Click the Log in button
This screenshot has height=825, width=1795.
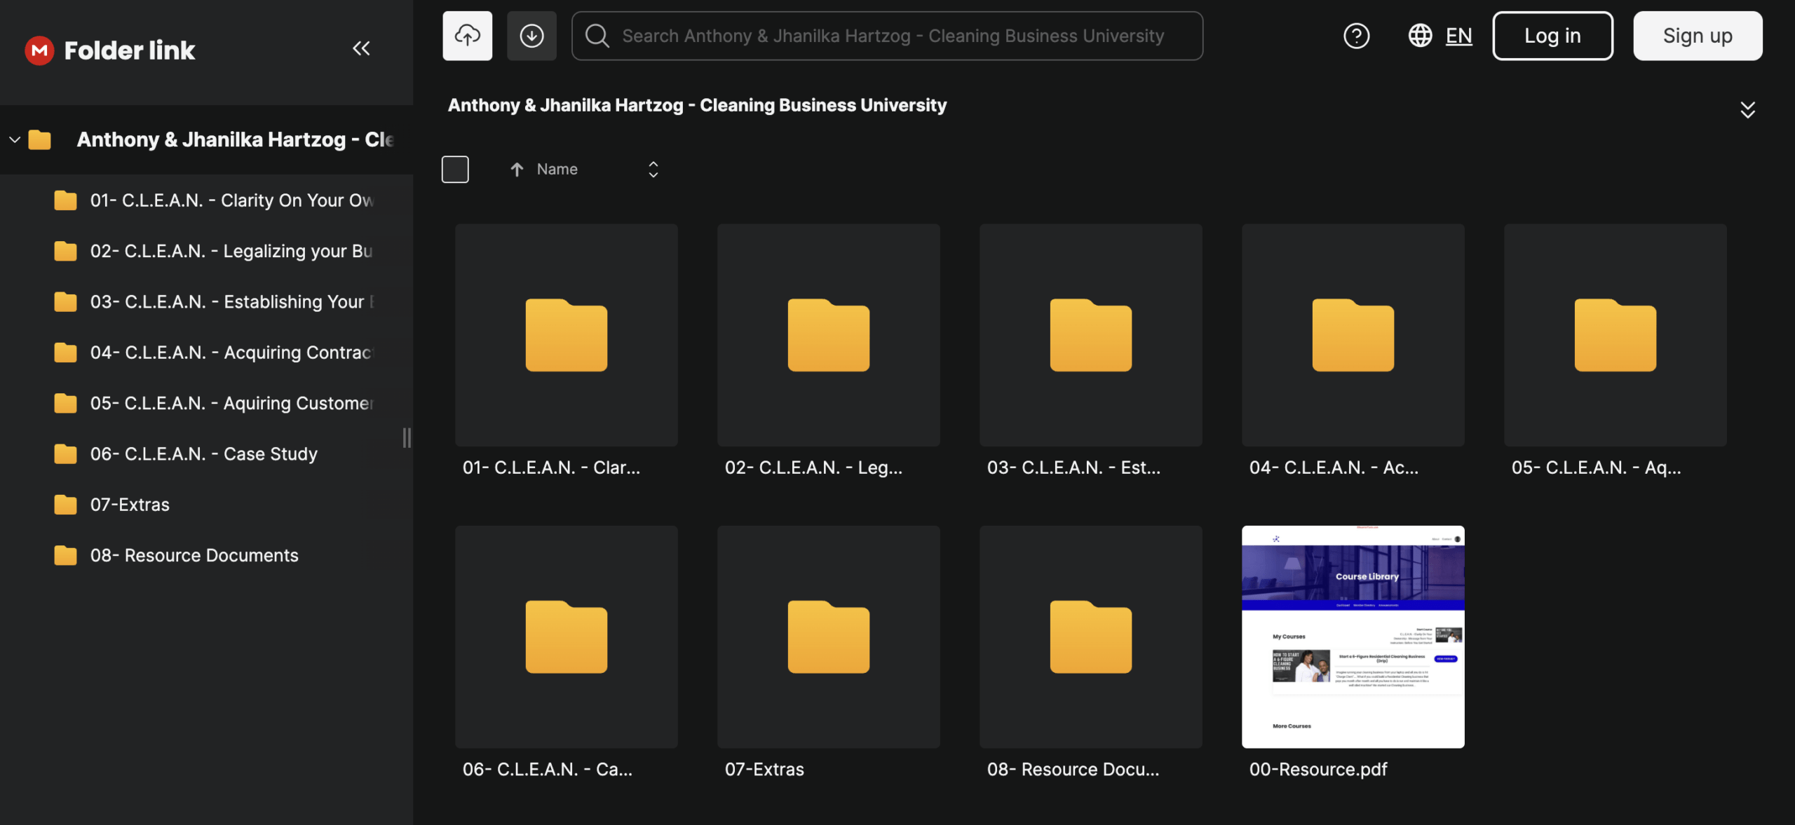point(1552,36)
